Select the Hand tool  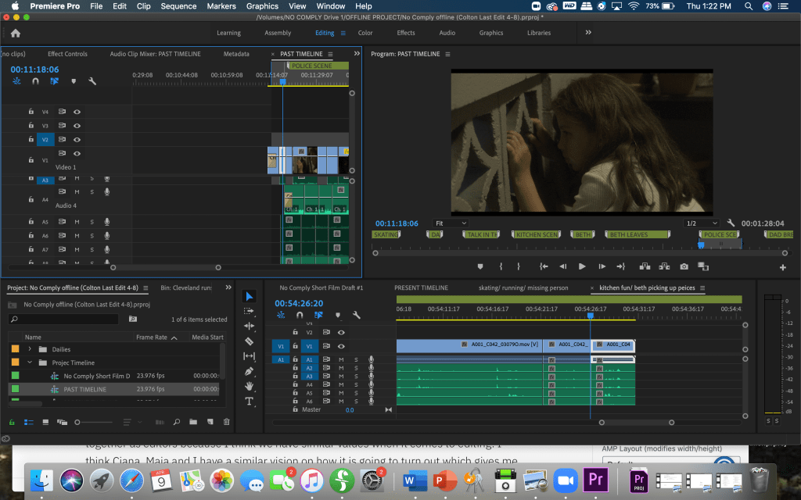pyautogui.click(x=250, y=386)
